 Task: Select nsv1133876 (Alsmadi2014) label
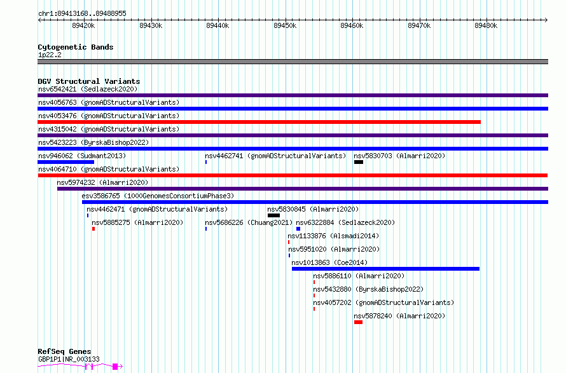click(x=333, y=236)
